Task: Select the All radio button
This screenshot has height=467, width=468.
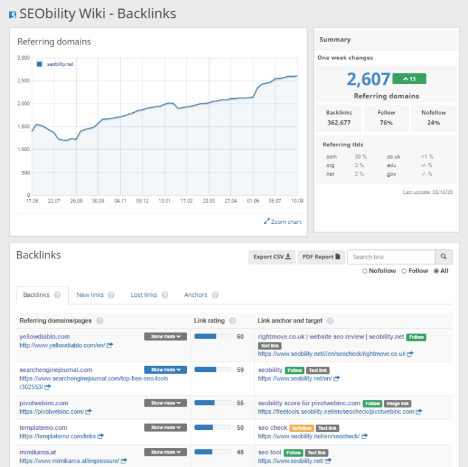Action: coord(436,271)
